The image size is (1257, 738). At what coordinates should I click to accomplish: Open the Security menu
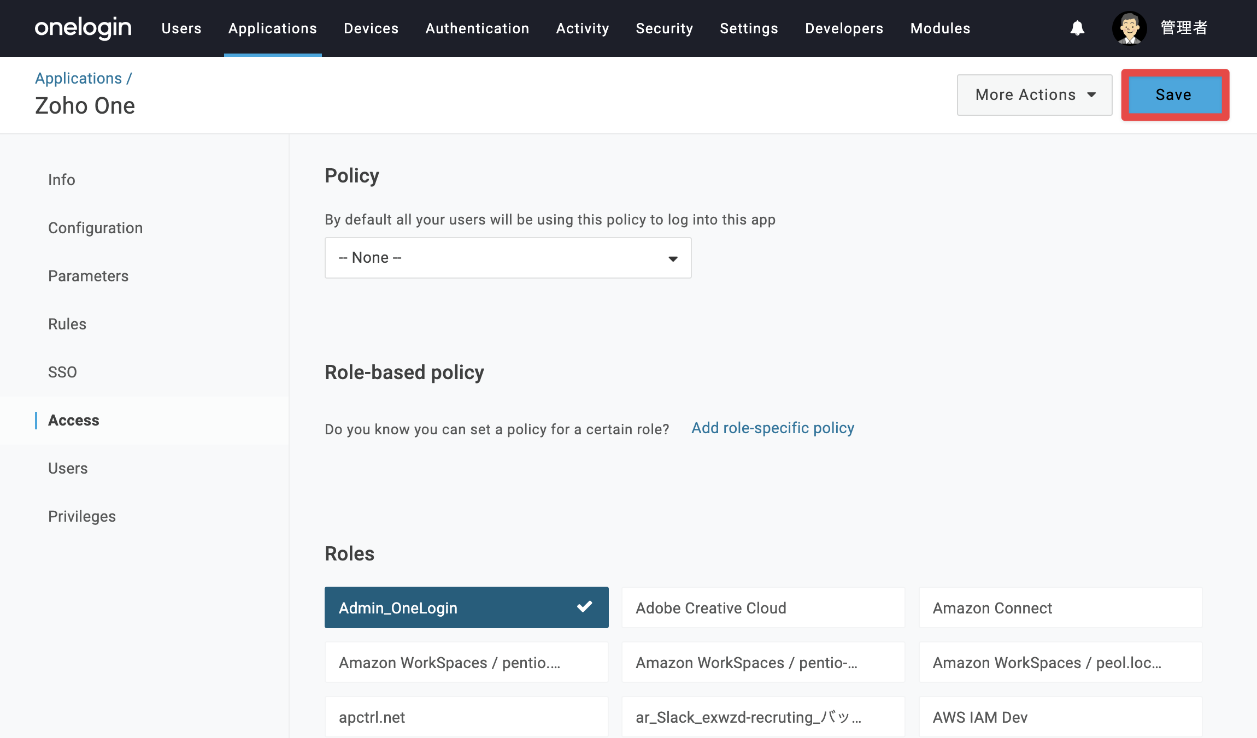tap(665, 28)
